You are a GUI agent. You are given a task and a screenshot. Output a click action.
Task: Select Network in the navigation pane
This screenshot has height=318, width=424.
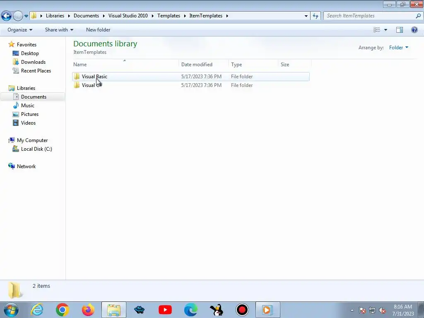click(x=26, y=166)
